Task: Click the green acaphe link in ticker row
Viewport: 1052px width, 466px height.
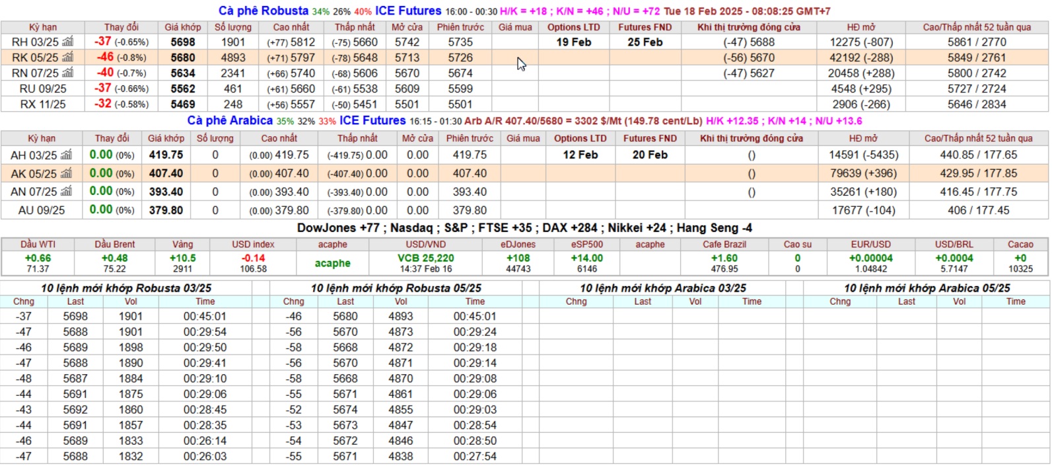Action: [332, 263]
